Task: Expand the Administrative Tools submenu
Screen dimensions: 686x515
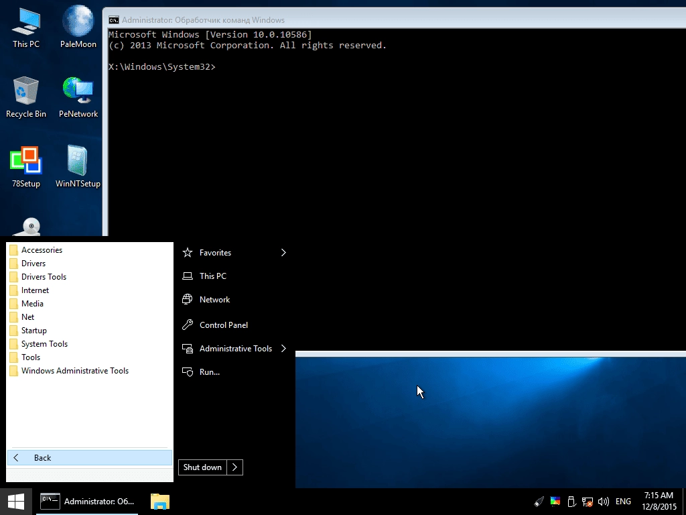Action: coord(234,349)
